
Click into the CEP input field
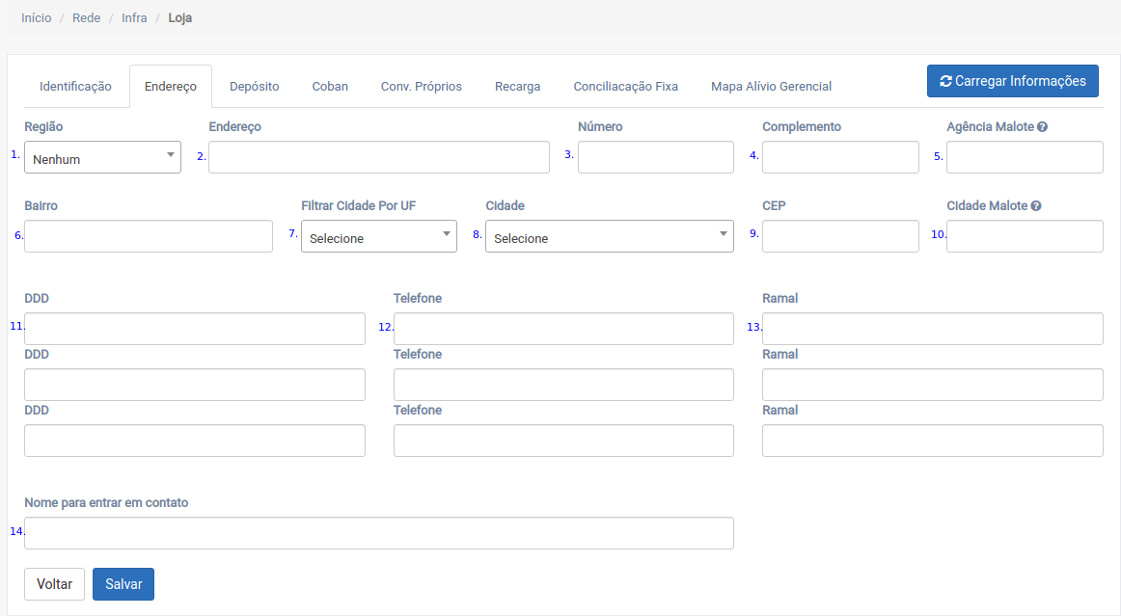(x=839, y=236)
